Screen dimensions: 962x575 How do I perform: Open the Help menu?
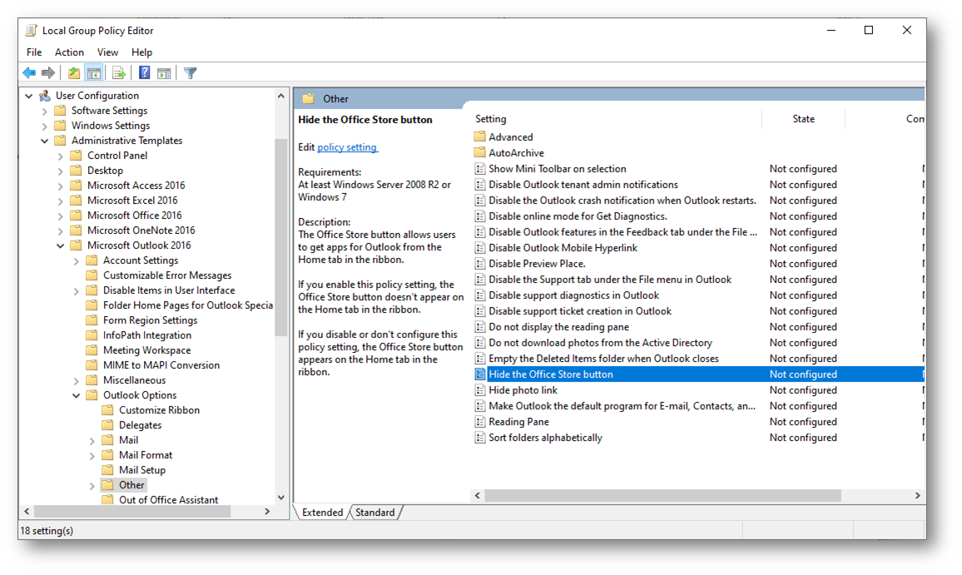point(141,52)
